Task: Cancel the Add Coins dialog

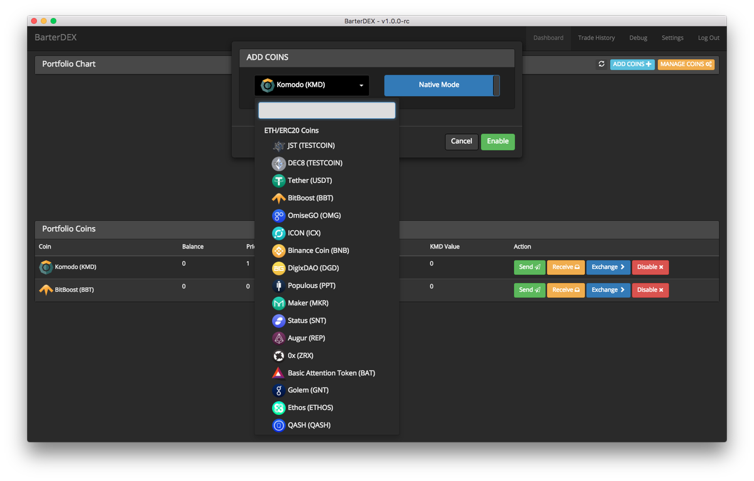Action: 461,141
